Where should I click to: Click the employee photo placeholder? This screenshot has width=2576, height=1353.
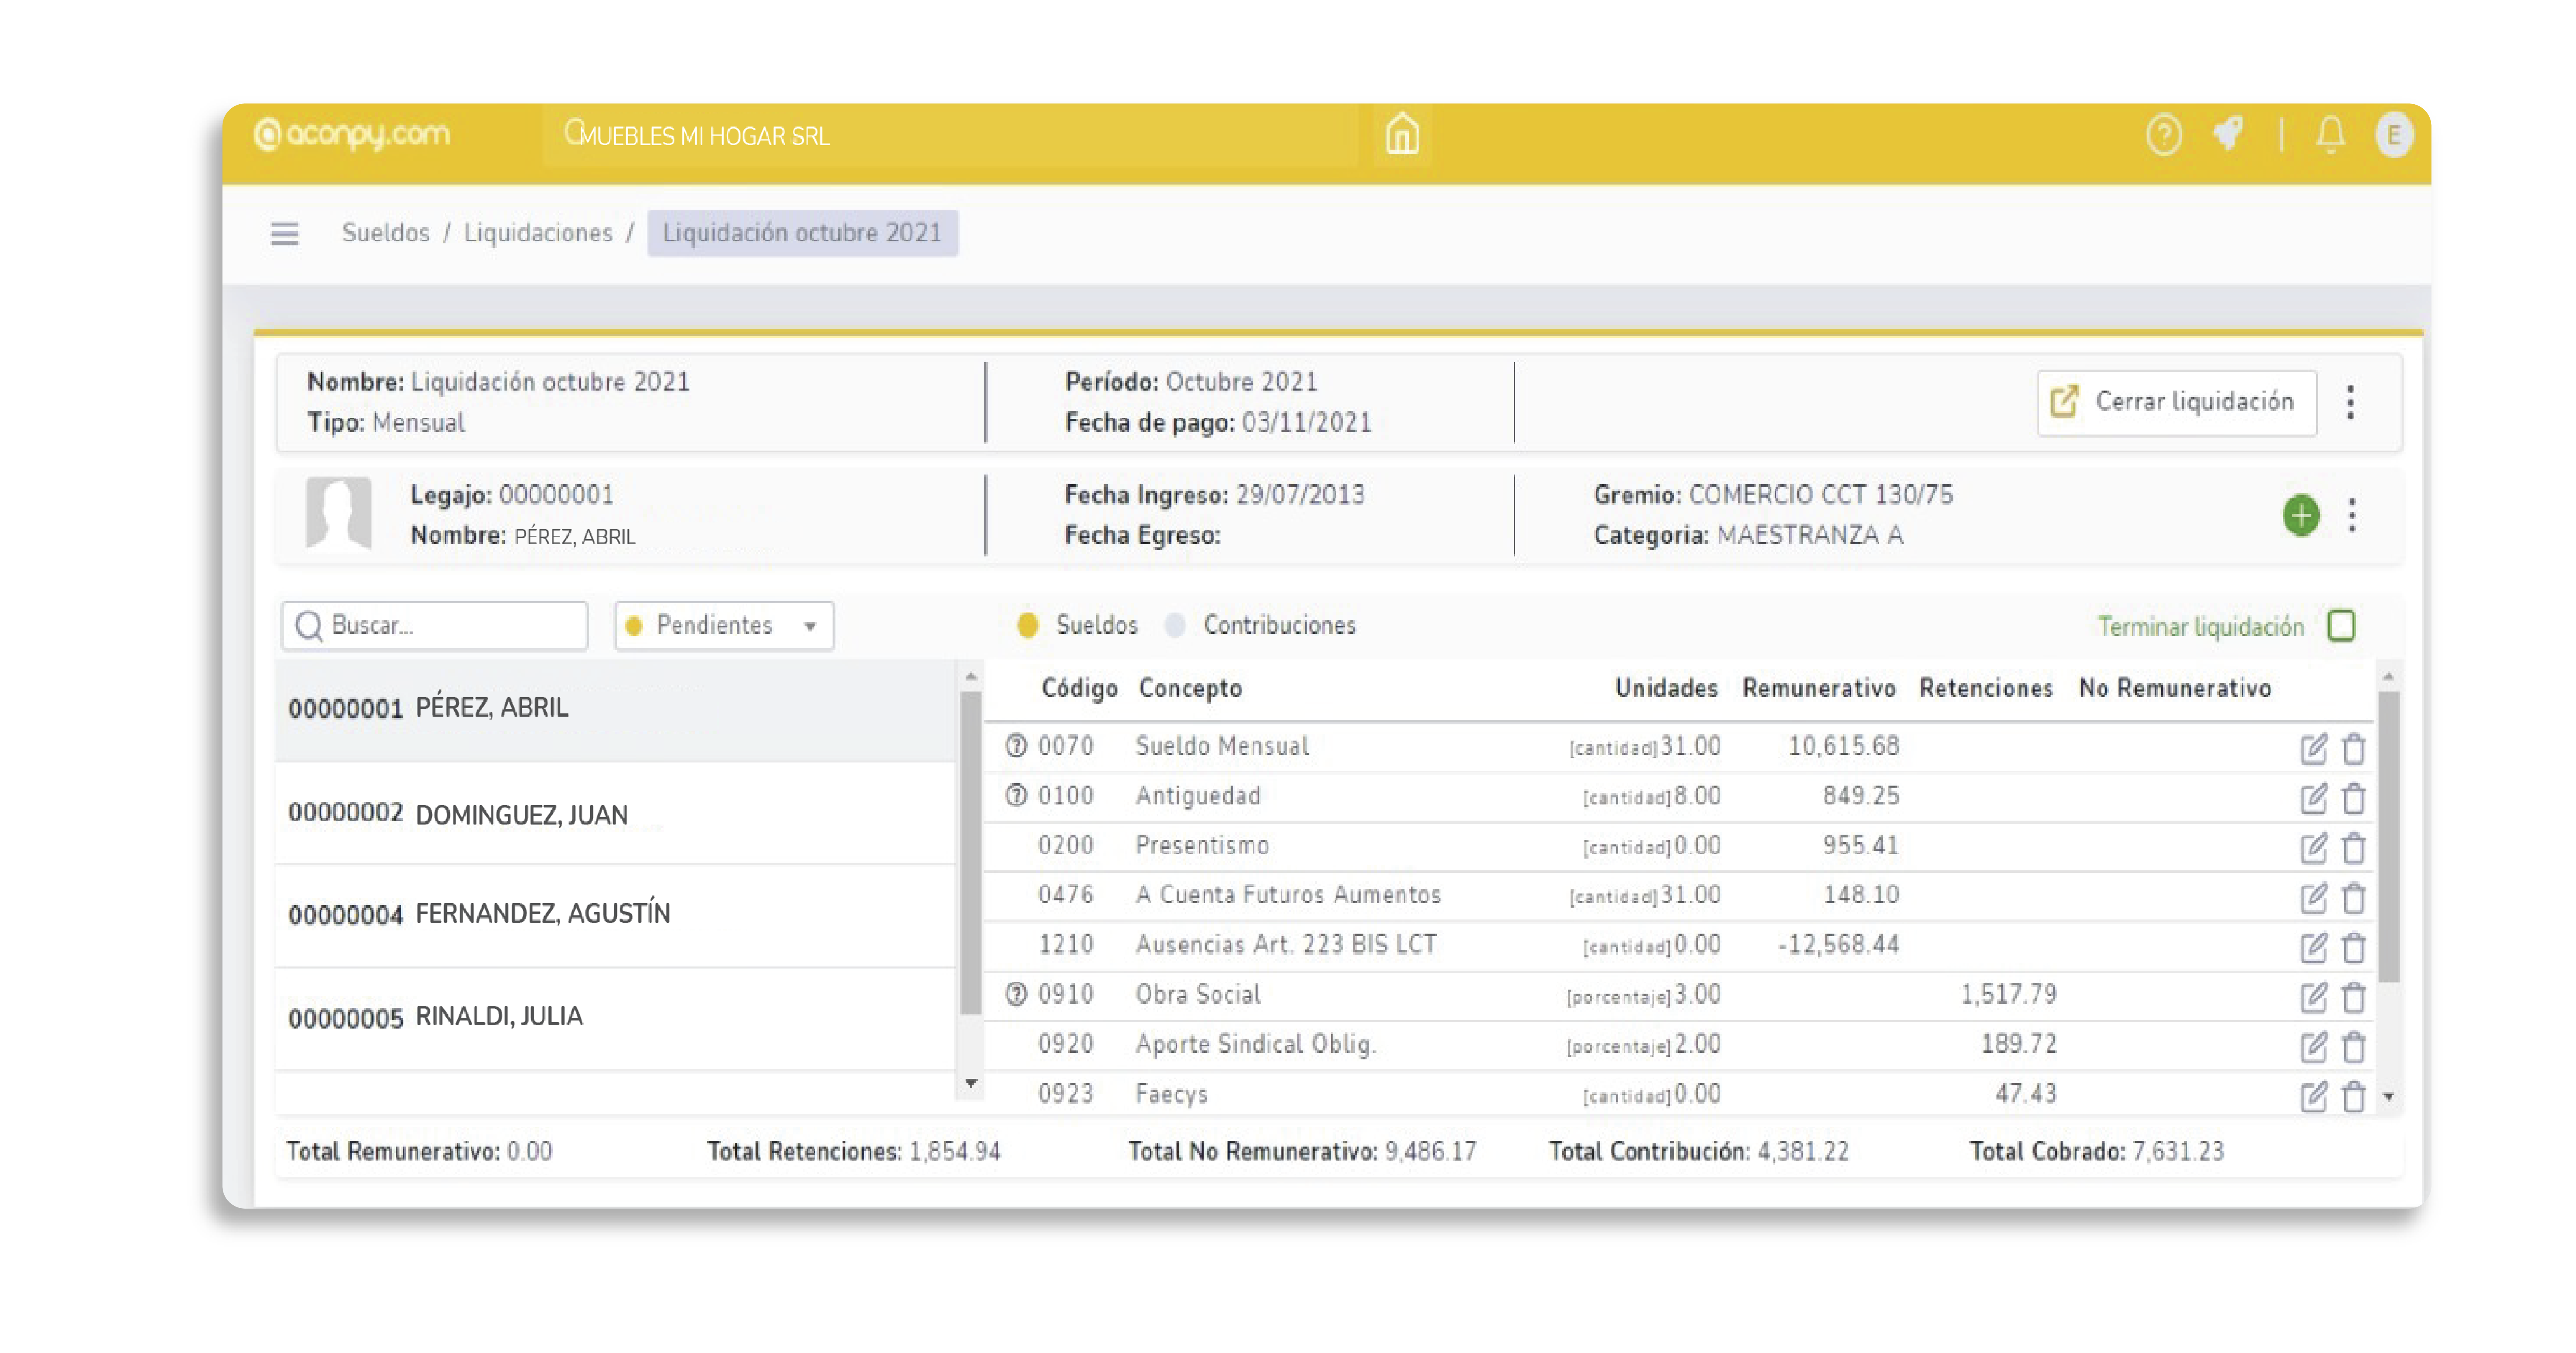coord(339,513)
